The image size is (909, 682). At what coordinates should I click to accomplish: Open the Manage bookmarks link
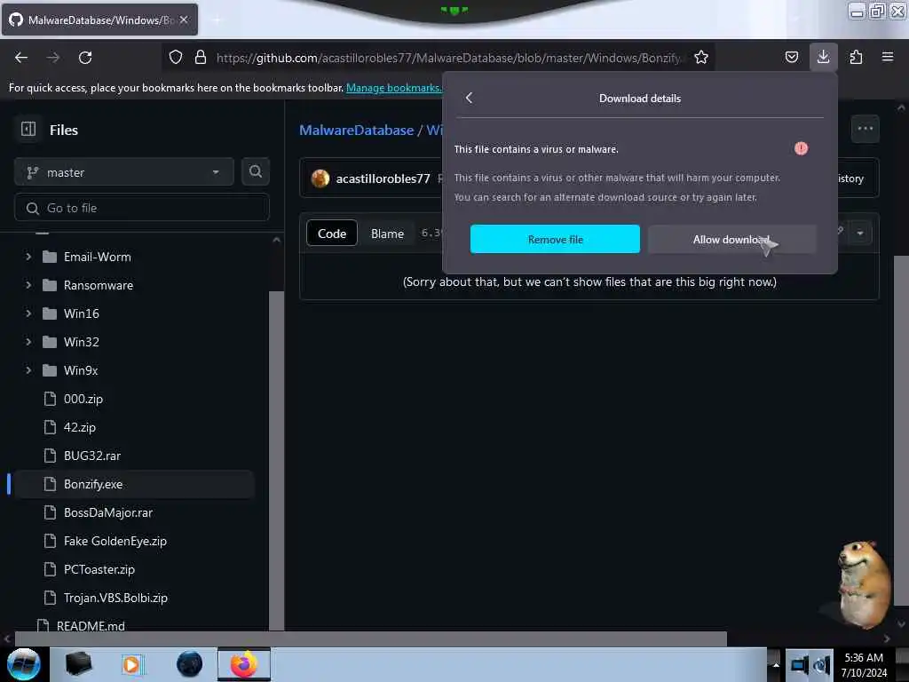[x=393, y=88]
